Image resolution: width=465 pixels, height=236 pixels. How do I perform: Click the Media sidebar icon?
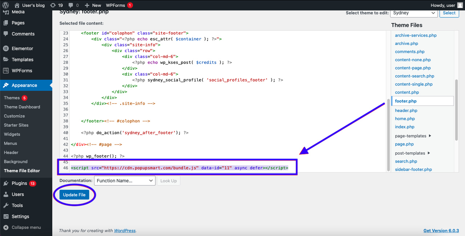coord(6,12)
